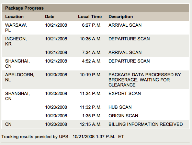Click the 6:27 P.M. time entry
This screenshot has height=145, width=192.
(x=92, y=25)
